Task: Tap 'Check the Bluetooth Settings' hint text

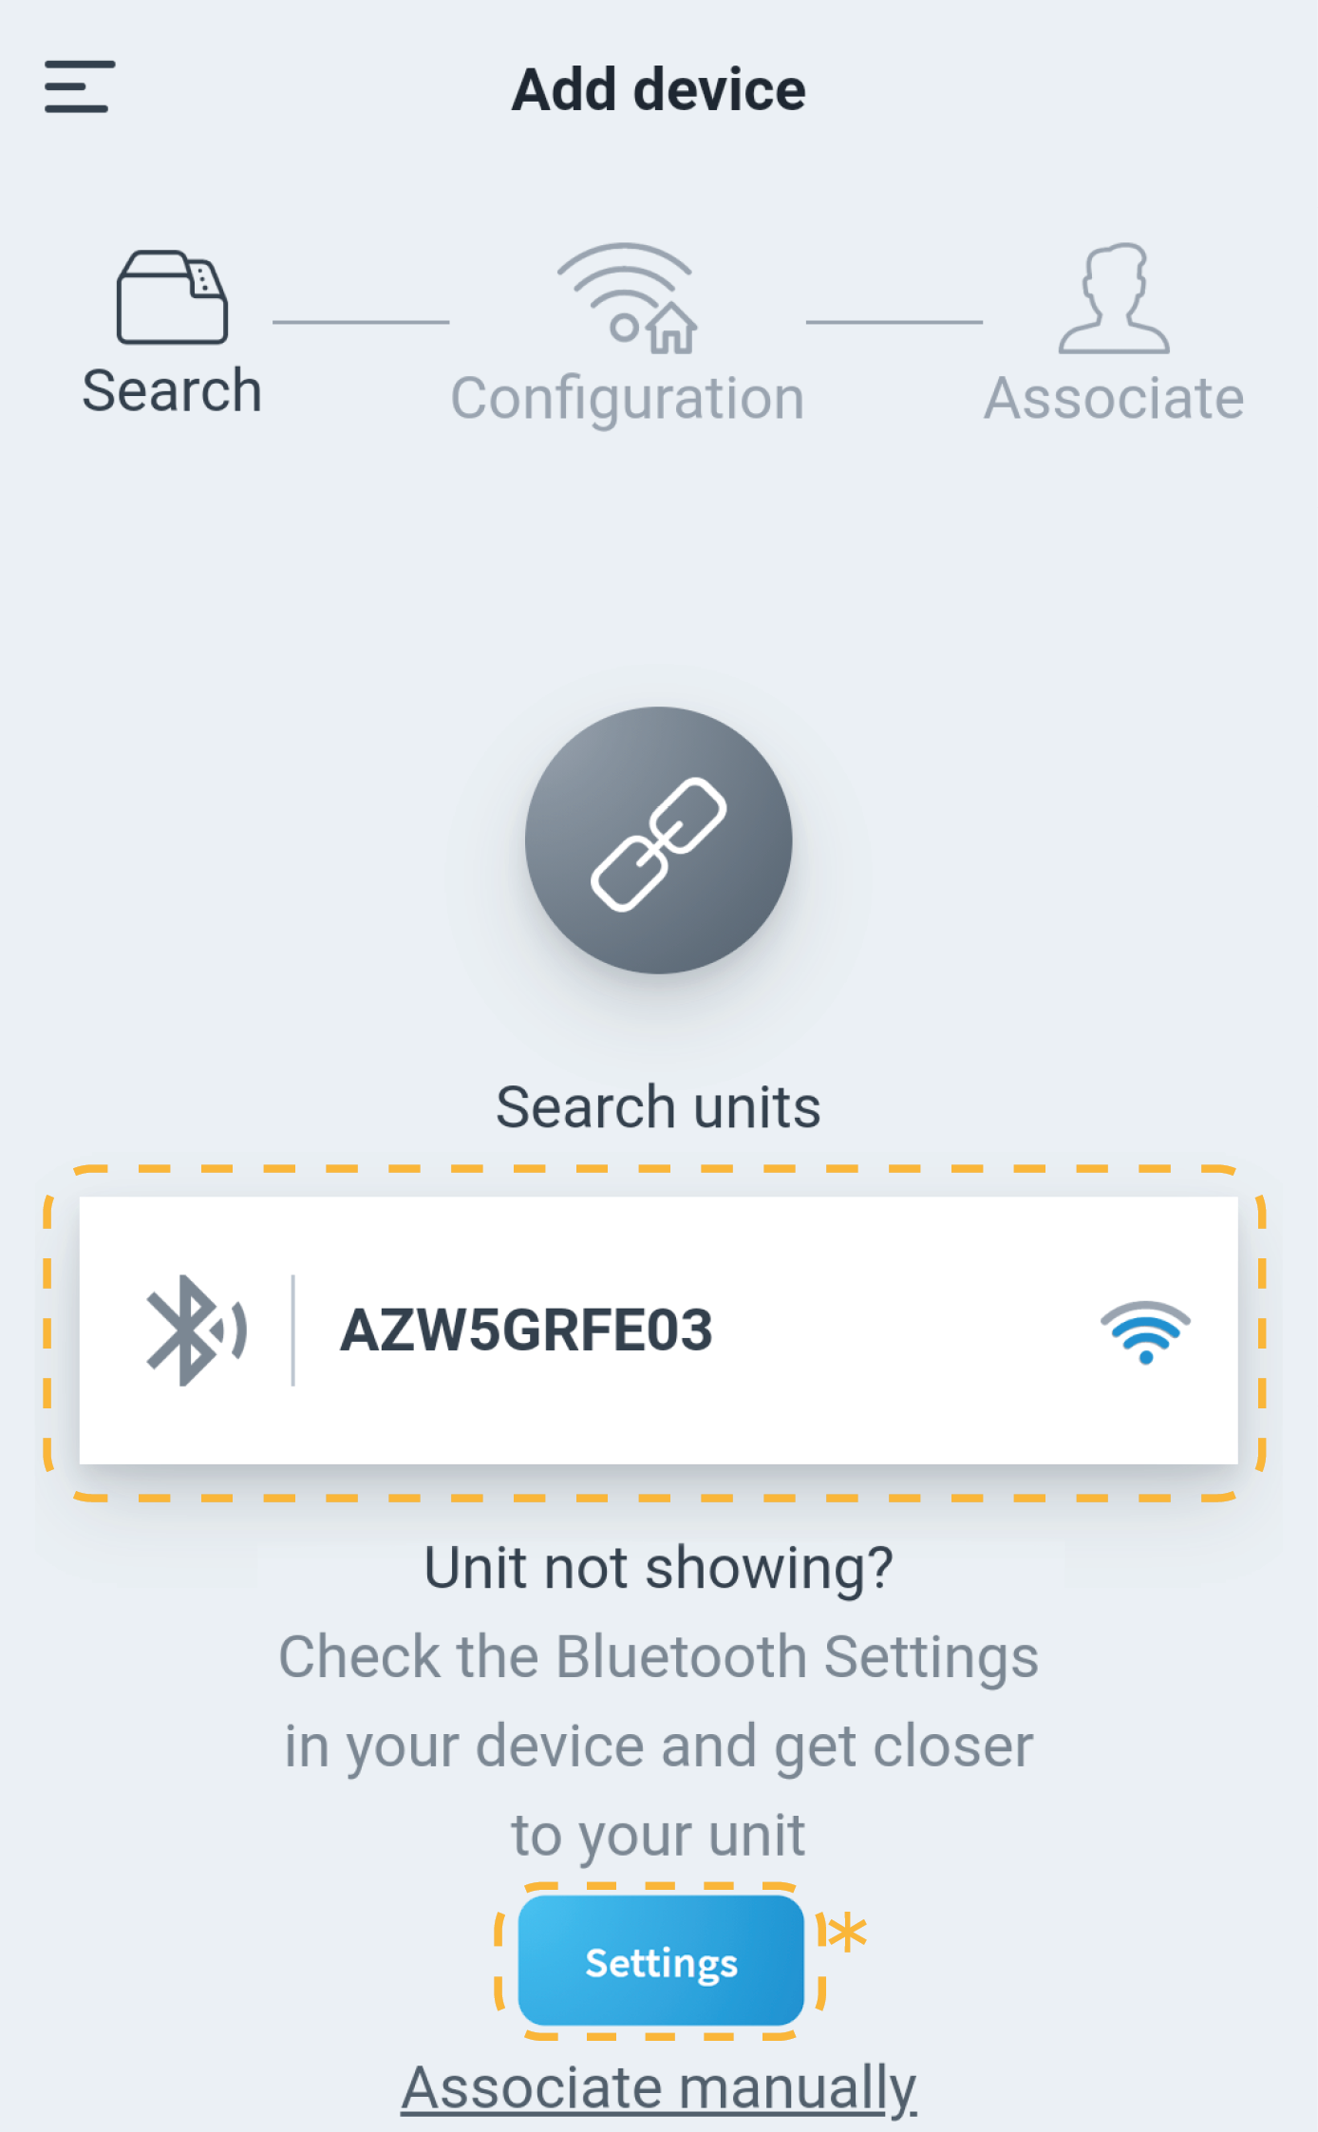Action: [658, 1657]
